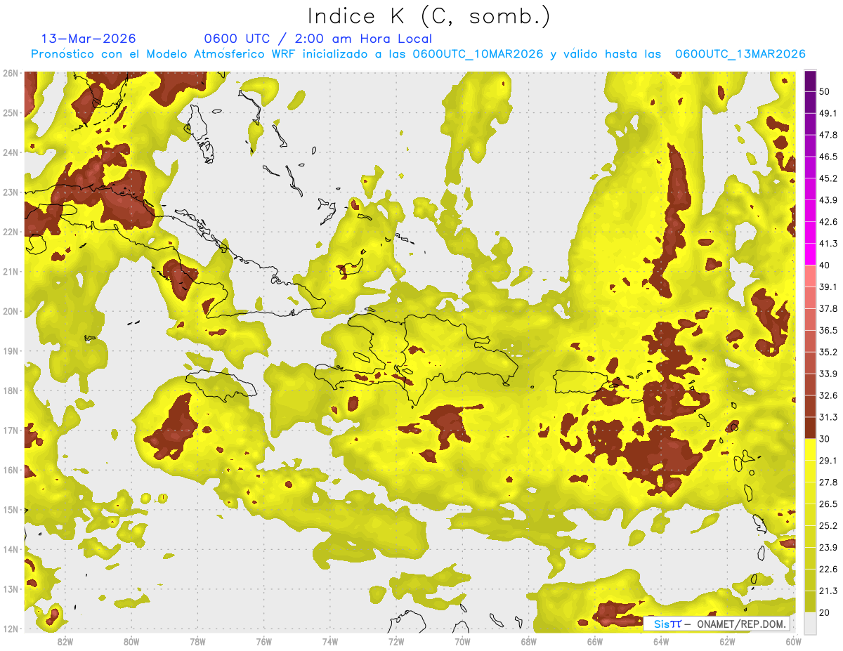Screen dimensions: 843x651
Task: Click the colorbar value 46.5
Action: click(x=828, y=157)
